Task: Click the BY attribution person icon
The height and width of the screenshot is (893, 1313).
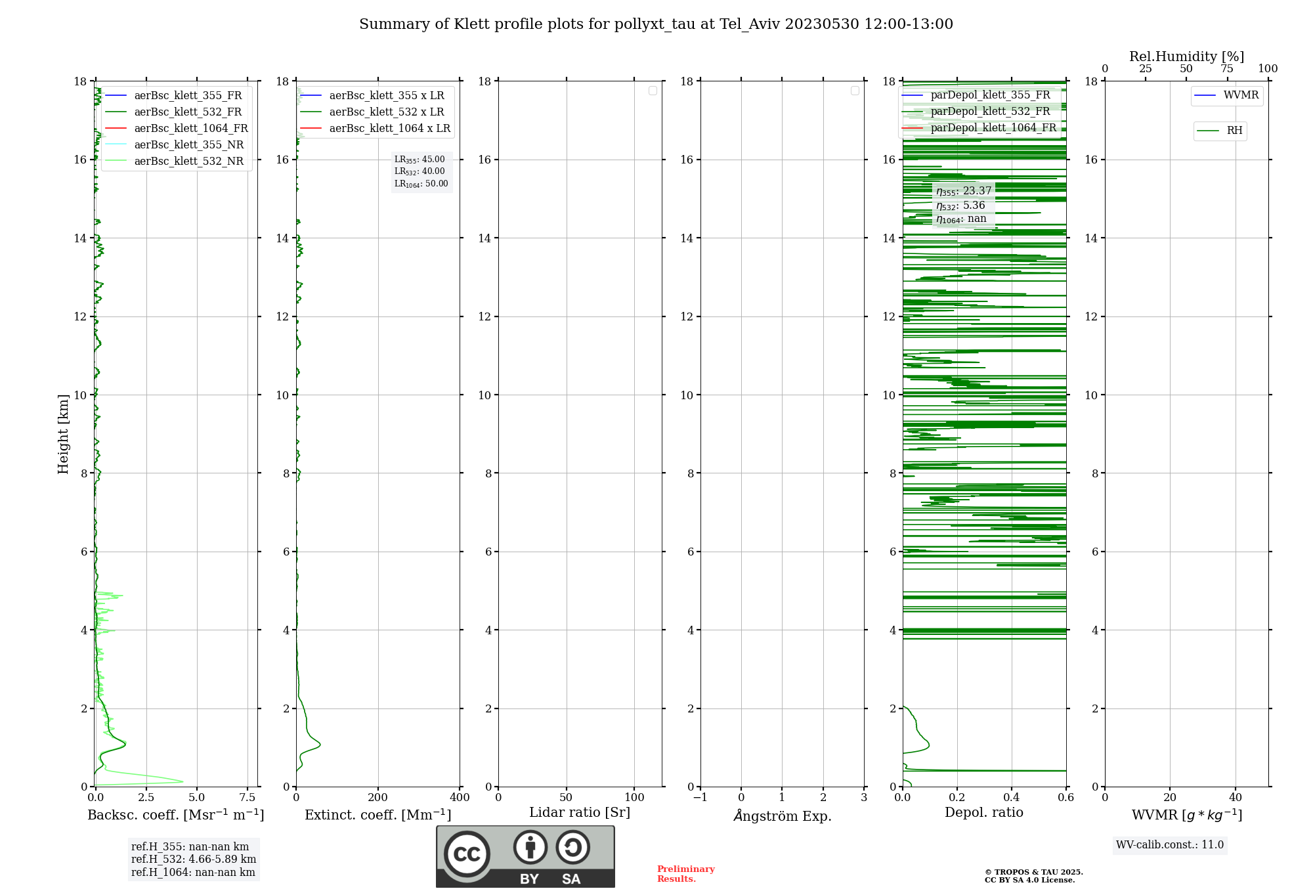Action: point(530,847)
